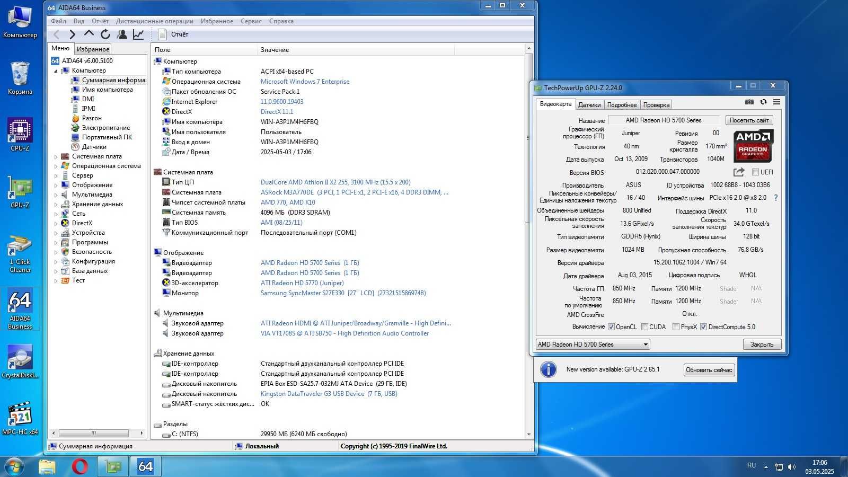Open the MPC-HC x64 desktop icon
The height and width of the screenshot is (477, 848).
[20, 419]
